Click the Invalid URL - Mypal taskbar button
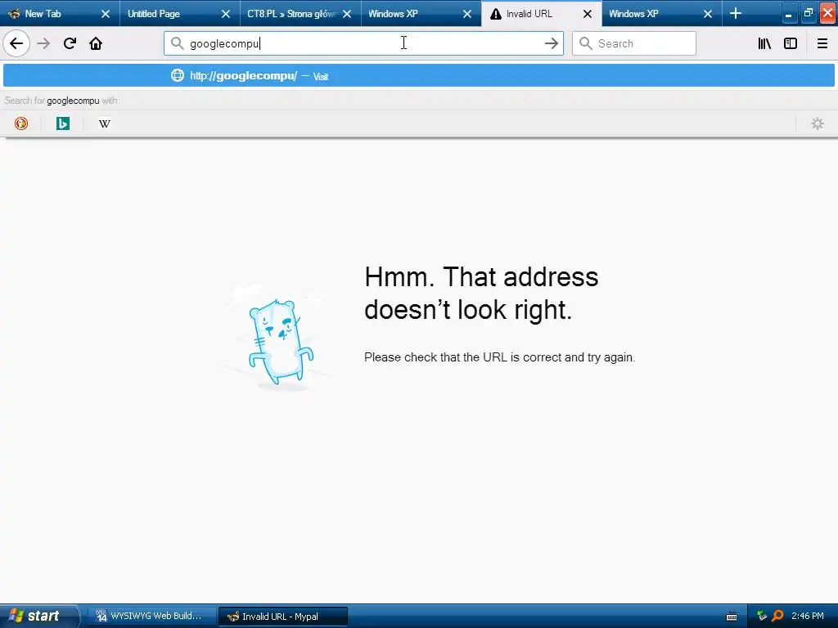Screen dimensions: 838x628 pyautogui.click(x=283, y=617)
